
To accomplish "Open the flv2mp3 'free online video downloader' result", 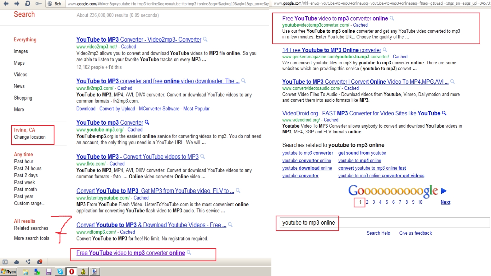I will point(158,81).
